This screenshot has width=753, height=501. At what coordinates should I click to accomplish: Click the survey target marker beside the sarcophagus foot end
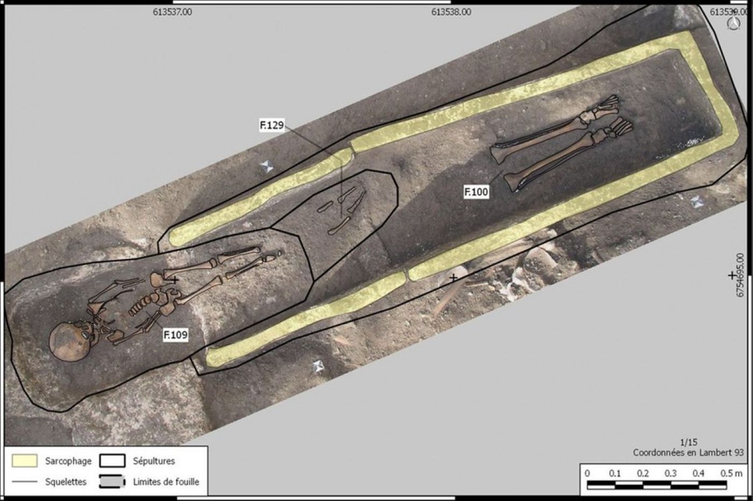[697, 202]
